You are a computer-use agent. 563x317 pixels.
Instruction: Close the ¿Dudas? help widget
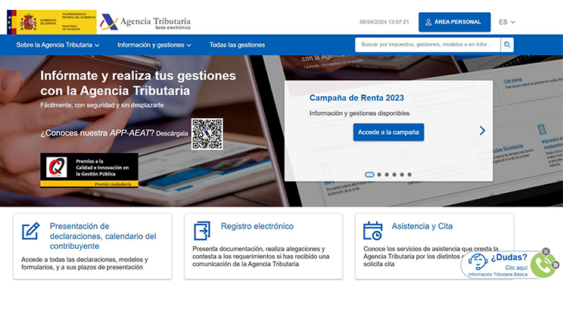(x=546, y=252)
